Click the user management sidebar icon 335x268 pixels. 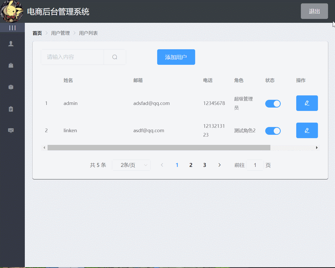pyautogui.click(x=11, y=44)
